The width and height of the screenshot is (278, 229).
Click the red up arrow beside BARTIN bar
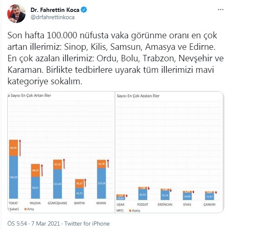point(85,183)
